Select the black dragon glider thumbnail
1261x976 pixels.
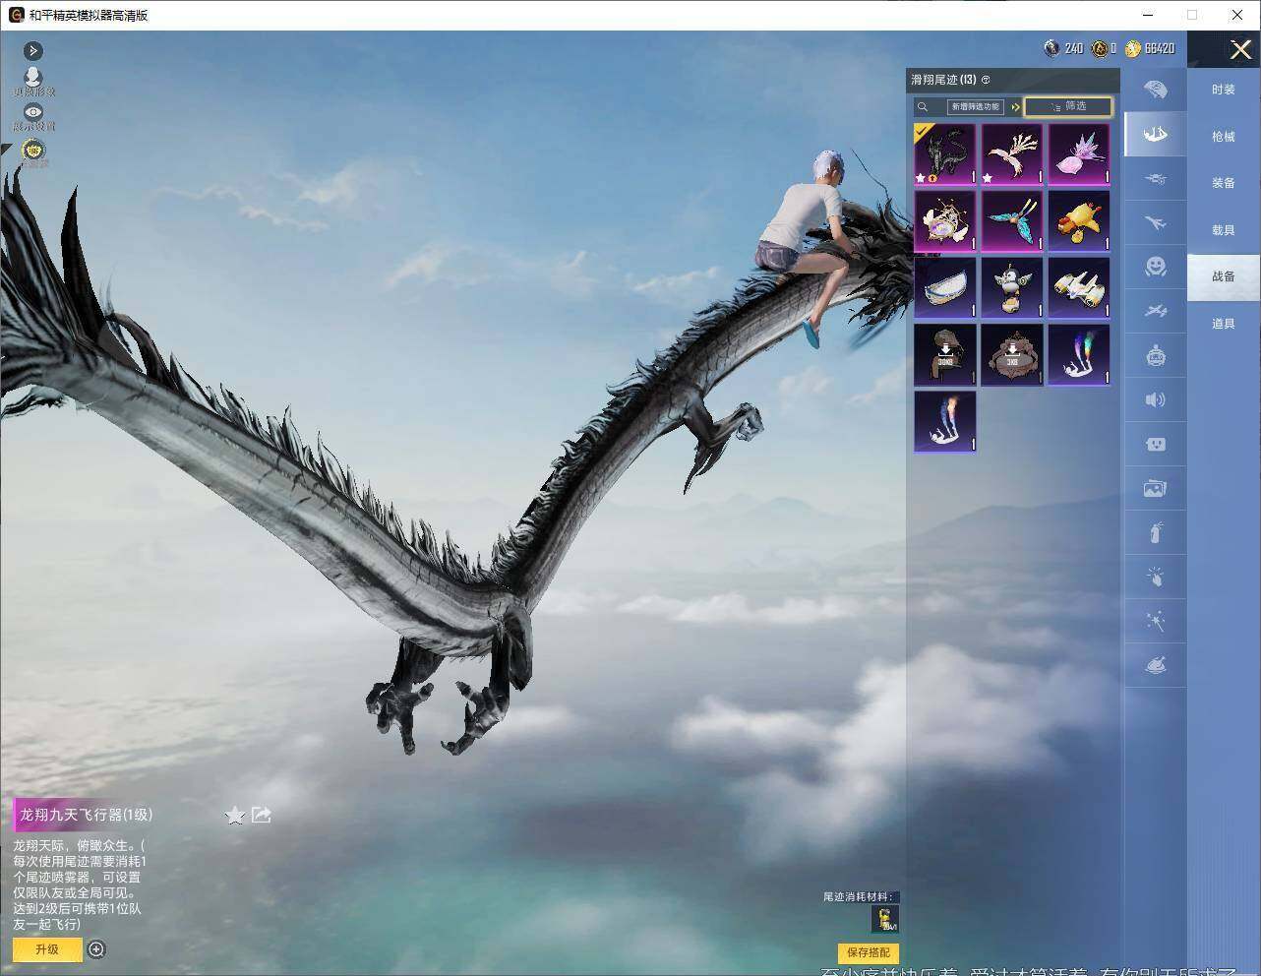pyautogui.click(x=945, y=153)
